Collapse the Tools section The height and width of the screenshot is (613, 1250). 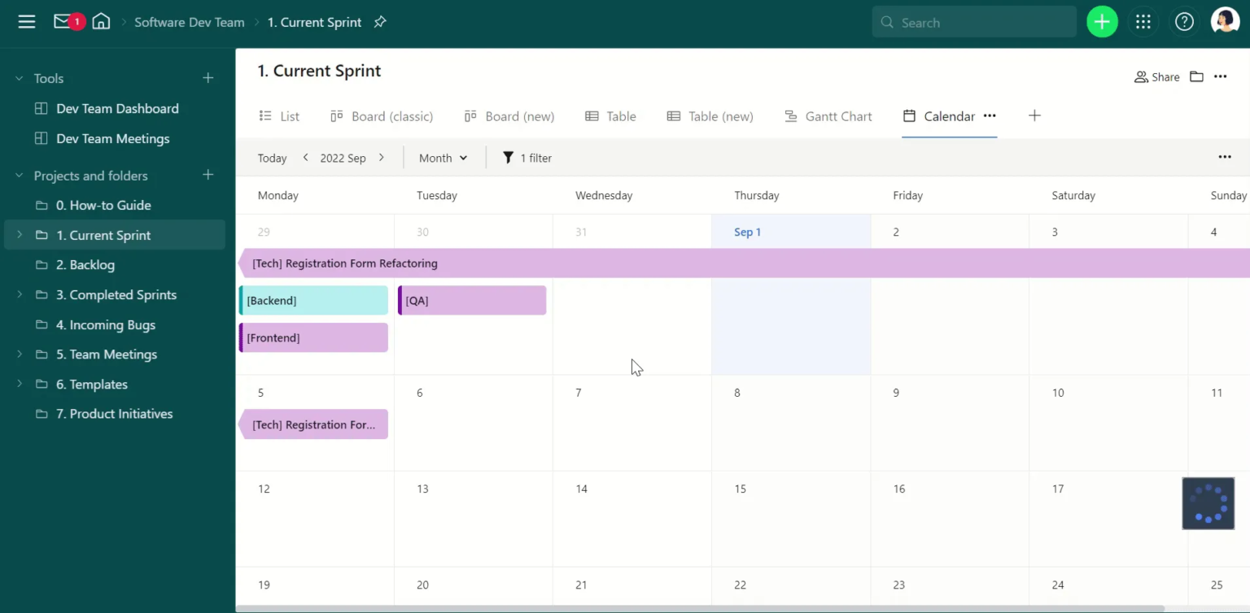pos(20,78)
